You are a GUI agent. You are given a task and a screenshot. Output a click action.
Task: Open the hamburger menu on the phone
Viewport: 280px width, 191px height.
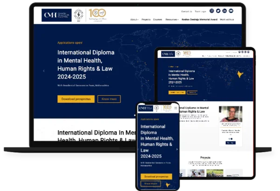(176, 108)
